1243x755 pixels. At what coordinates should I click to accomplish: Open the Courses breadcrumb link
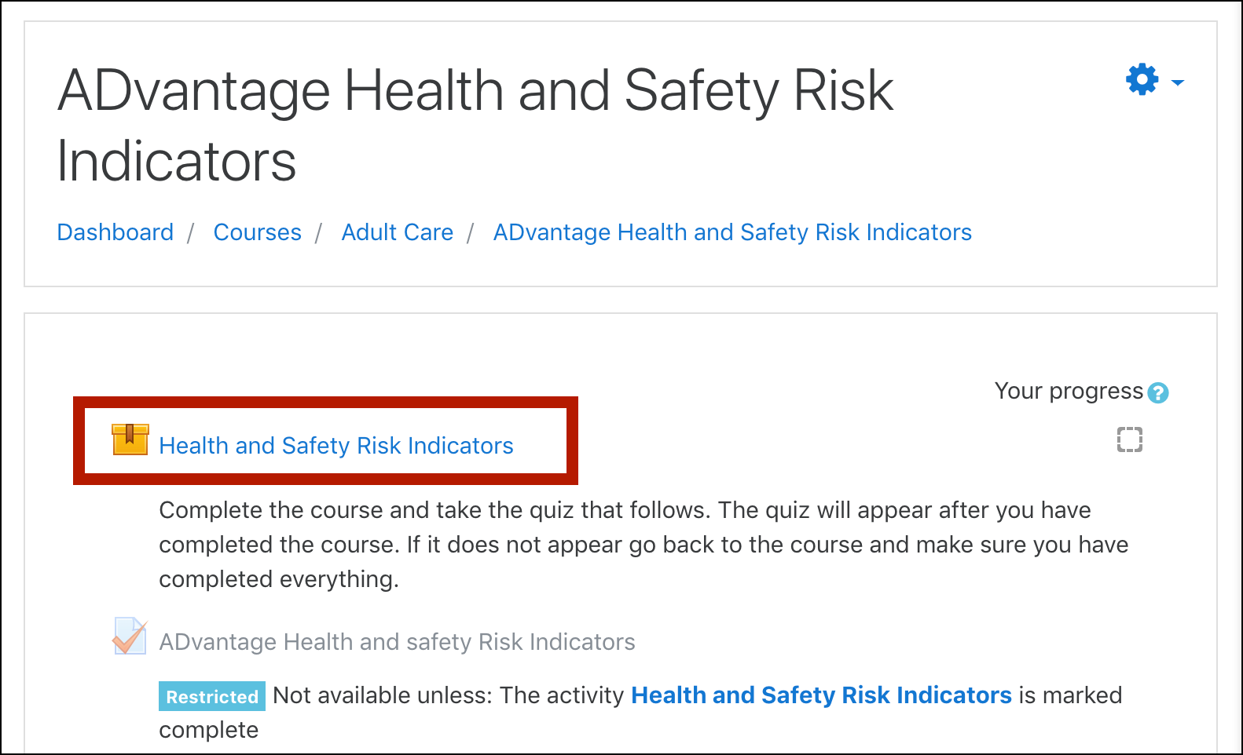(x=258, y=232)
